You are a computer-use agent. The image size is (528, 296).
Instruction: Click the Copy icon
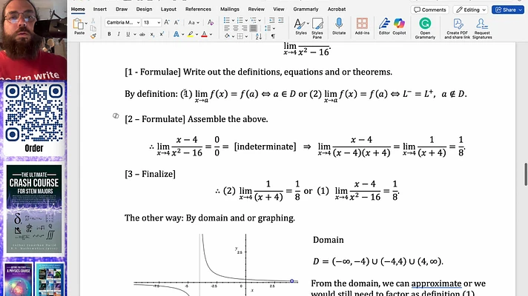[x=93, y=28]
